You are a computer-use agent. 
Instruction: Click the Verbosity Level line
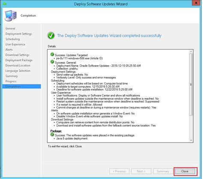(x=86, y=78)
